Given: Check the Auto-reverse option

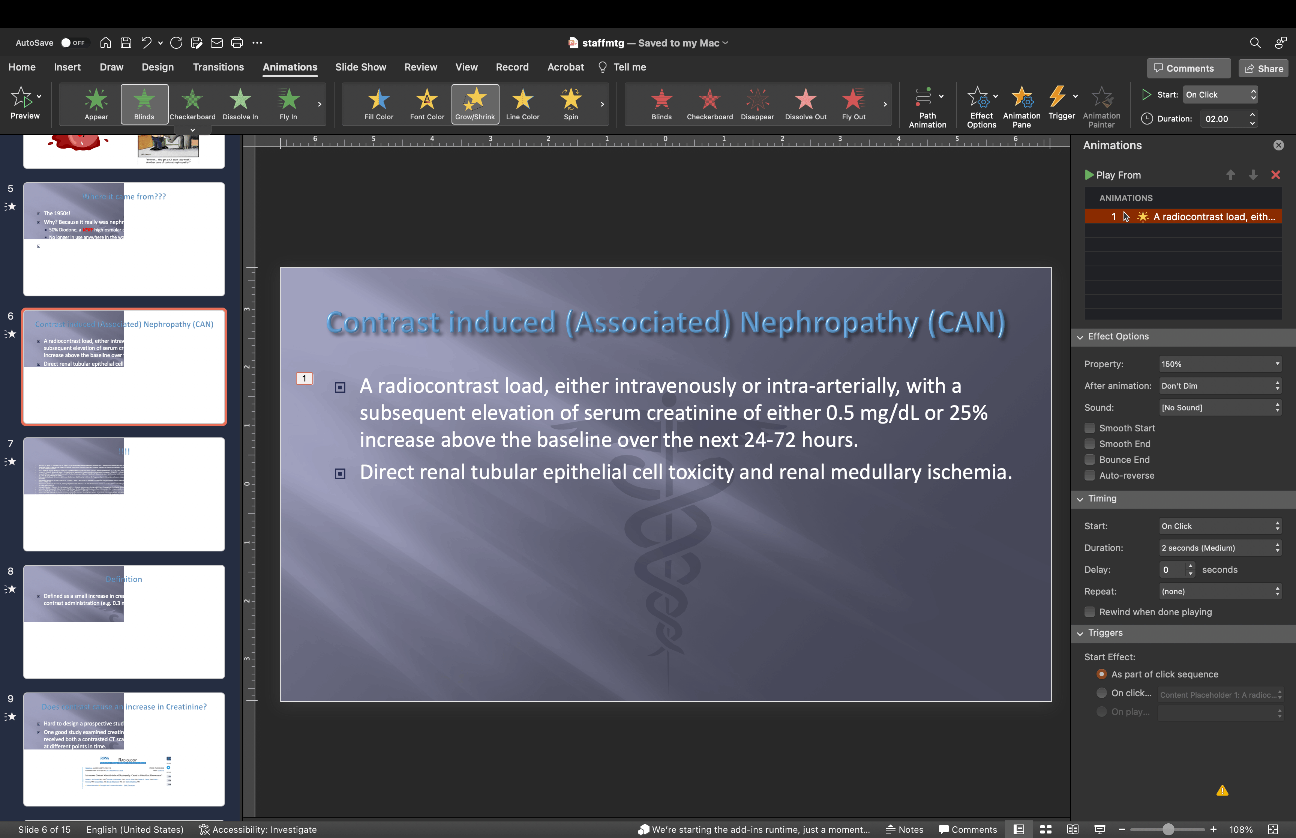Looking at the screenshot, I should pos(1089,476).
